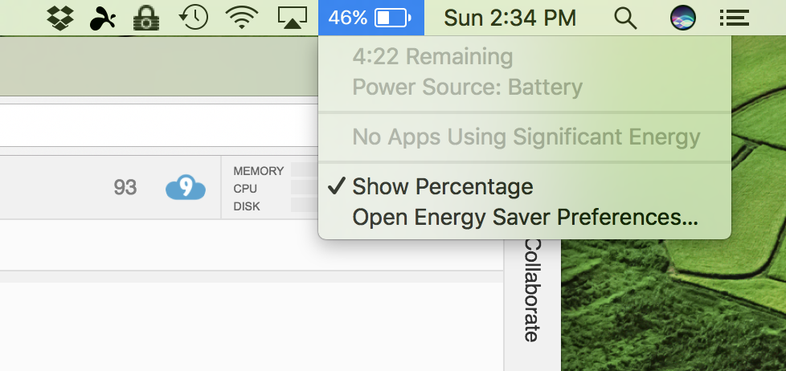The width and height of the screenshot is (786, 371).
Task: Click the CPU stats label
Action: [x=245, y=189]
